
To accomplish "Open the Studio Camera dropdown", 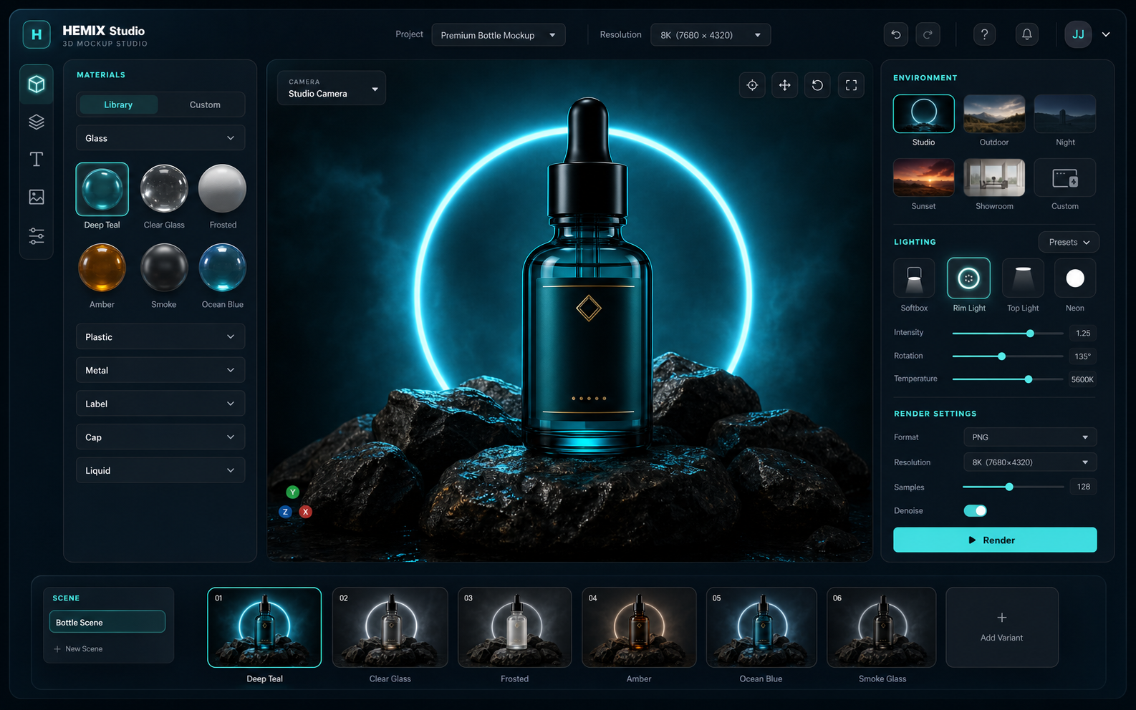I will (332, 88).
